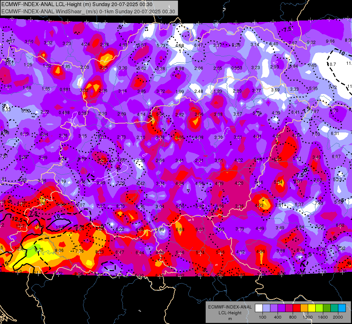Image resolution: width=352 pixels, height=324 pixels.
Task: Click the map value '0.881'
Action: pyautogui.click(x=65, y=90)
